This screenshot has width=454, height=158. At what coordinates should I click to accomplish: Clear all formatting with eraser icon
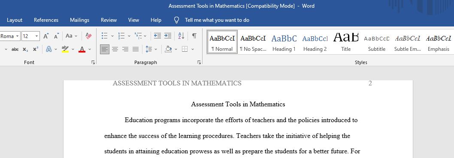click(88, 36)
